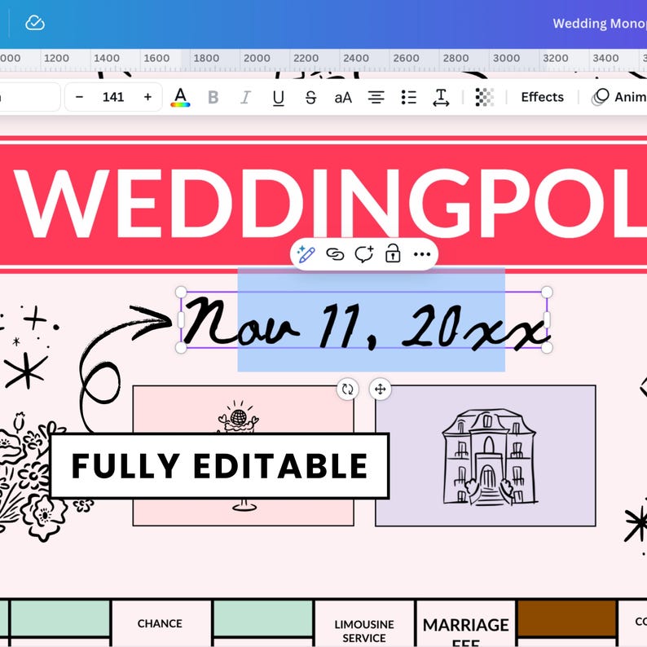Select the CHANCE board square
This screenshot has height=647, width=647.
[x=160, y=623]
